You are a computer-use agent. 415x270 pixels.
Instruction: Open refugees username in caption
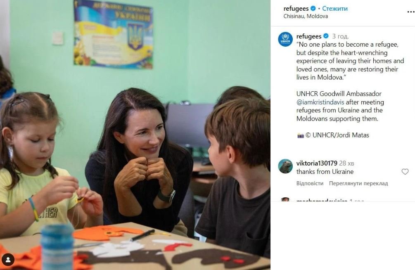pos(309,36)
